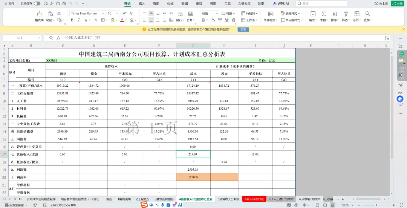Click the red font color swatch
Screen dimensions: 407x208
(122, 20)
